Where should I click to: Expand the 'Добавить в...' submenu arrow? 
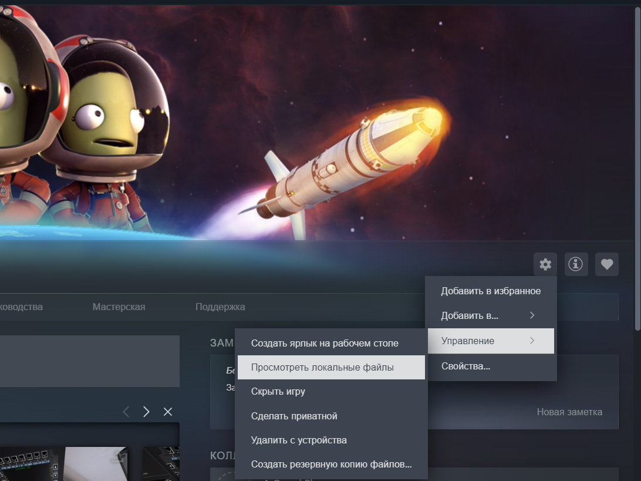(x=532, y=315)
